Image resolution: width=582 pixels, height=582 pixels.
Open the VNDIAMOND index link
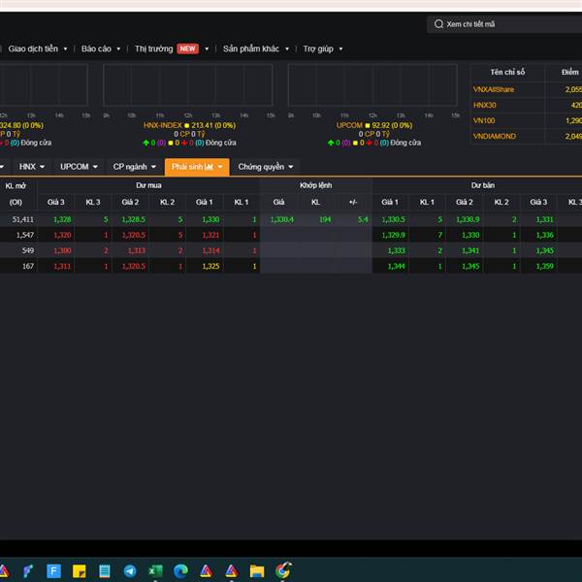point(495,136)
